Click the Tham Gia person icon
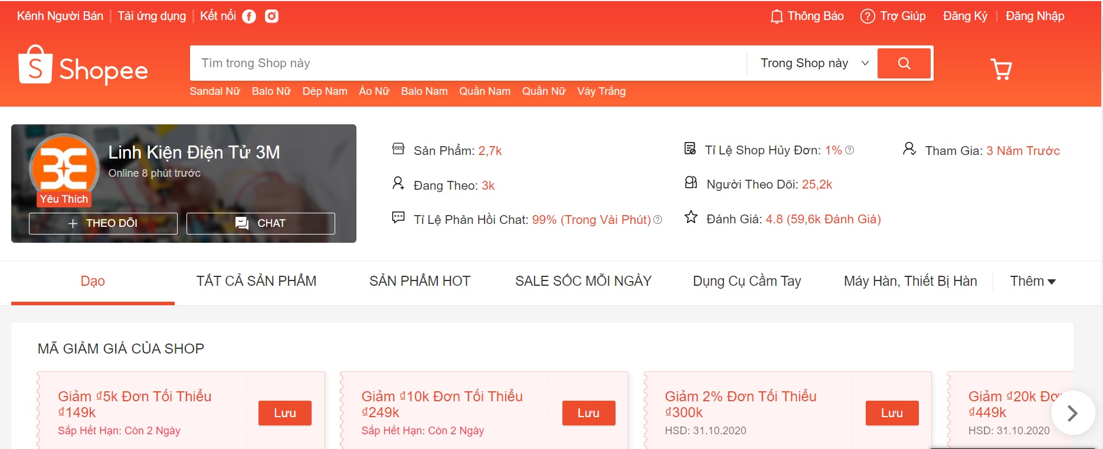 point(909,148)
